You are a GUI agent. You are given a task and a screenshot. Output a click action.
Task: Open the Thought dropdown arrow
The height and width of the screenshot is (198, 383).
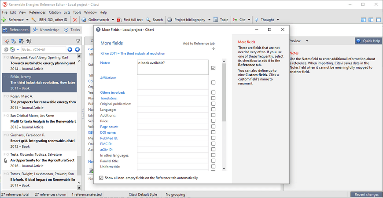point(278,20)
